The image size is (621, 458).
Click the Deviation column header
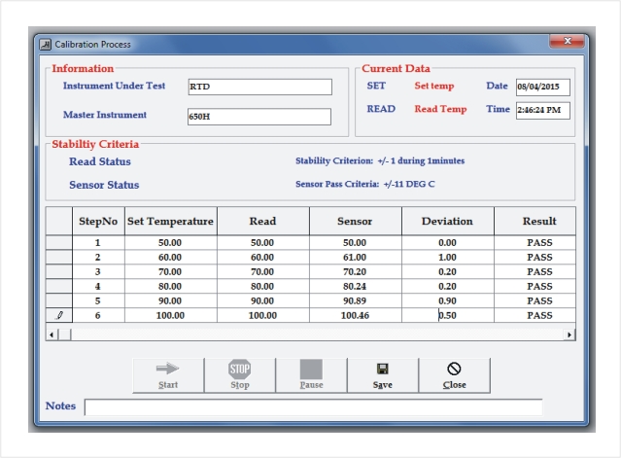[x=448, y=221]
